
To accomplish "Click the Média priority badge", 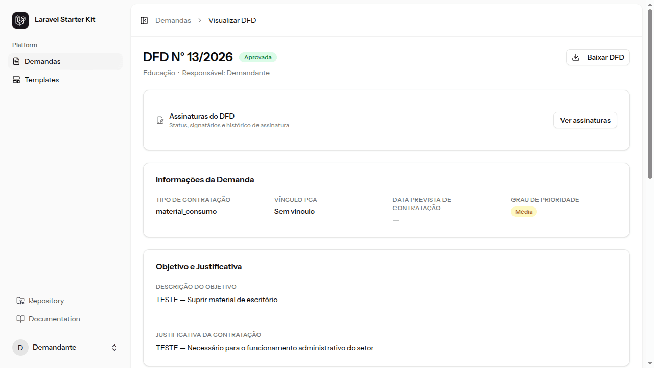I will click(x=524, y=212).
